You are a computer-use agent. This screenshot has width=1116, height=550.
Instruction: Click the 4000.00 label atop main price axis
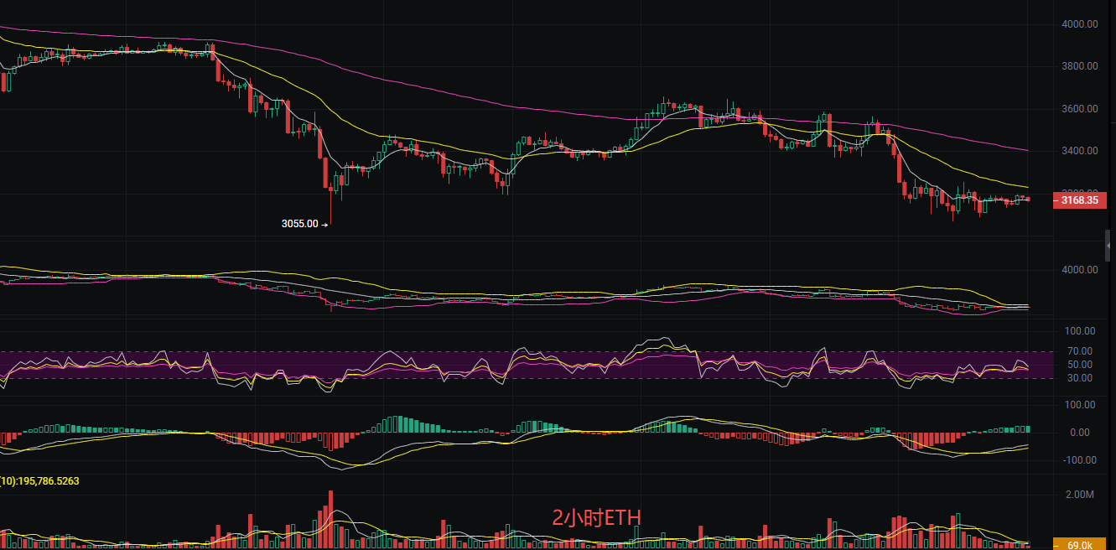click(1081, 24)
